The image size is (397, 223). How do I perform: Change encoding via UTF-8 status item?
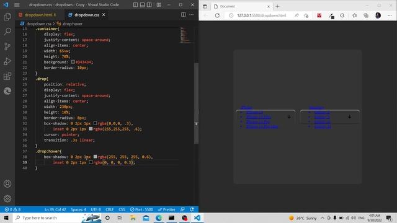coord(96,209)
